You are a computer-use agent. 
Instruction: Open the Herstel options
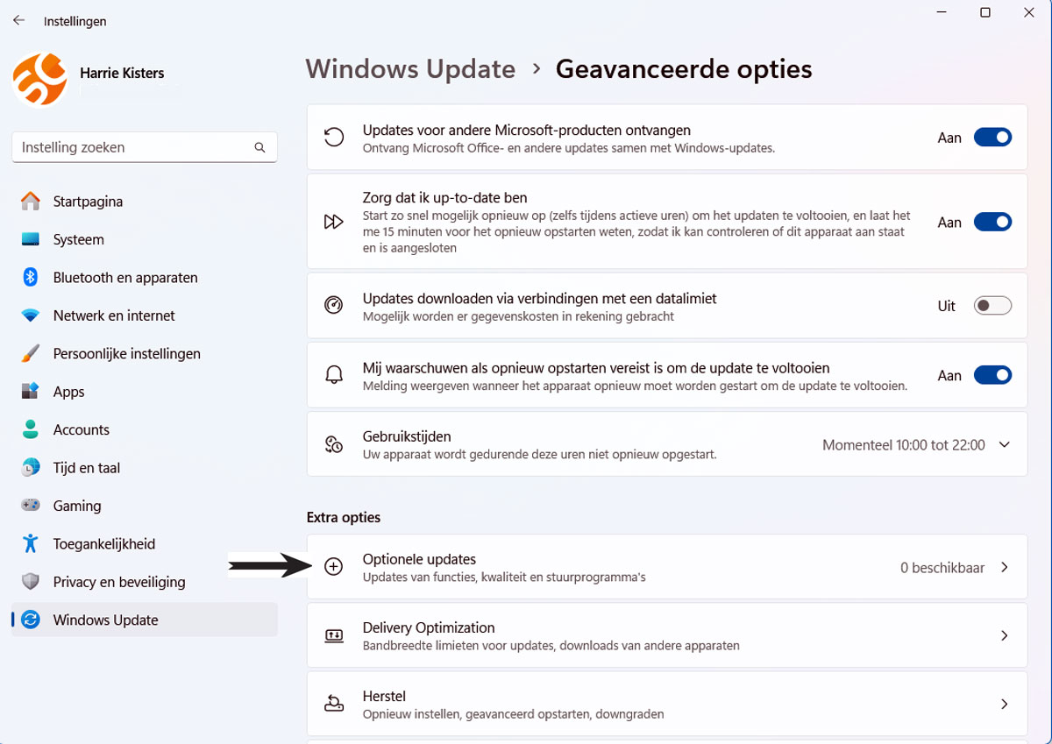click(1004, 704)
